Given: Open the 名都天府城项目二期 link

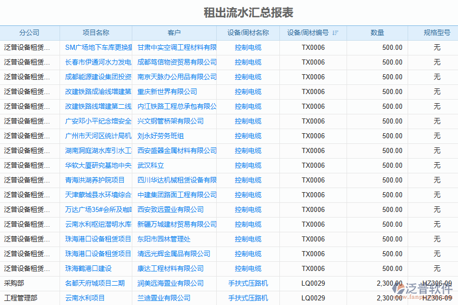Looking at the screenshot, I should [x=95, y=284].
